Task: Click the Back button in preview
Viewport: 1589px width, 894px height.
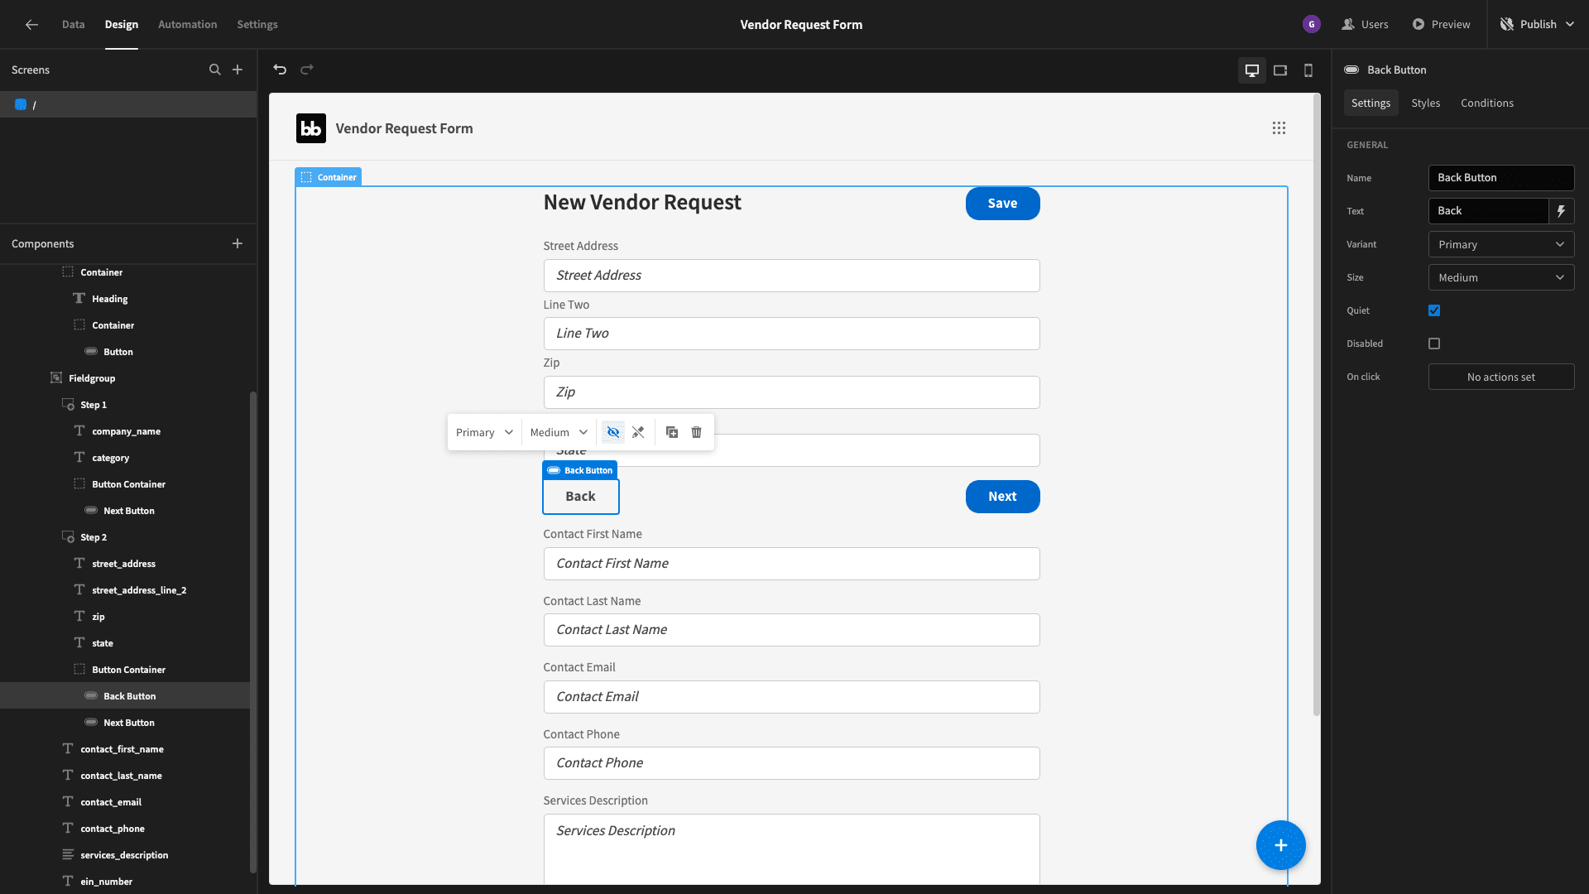Action: (580, 497)
